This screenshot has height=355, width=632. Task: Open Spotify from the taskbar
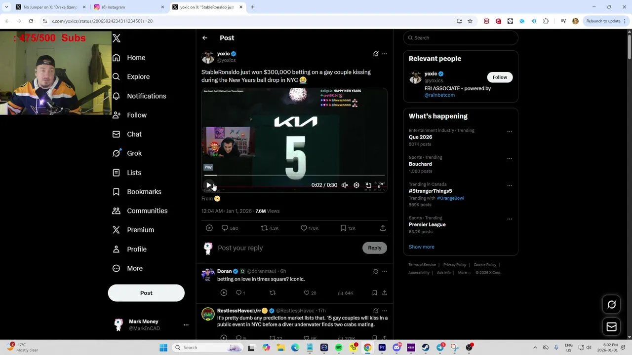coord(339,348)
